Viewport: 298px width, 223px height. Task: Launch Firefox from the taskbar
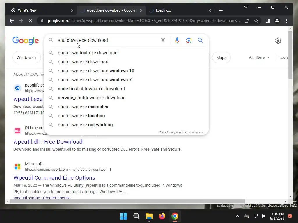tap(162, 216)
